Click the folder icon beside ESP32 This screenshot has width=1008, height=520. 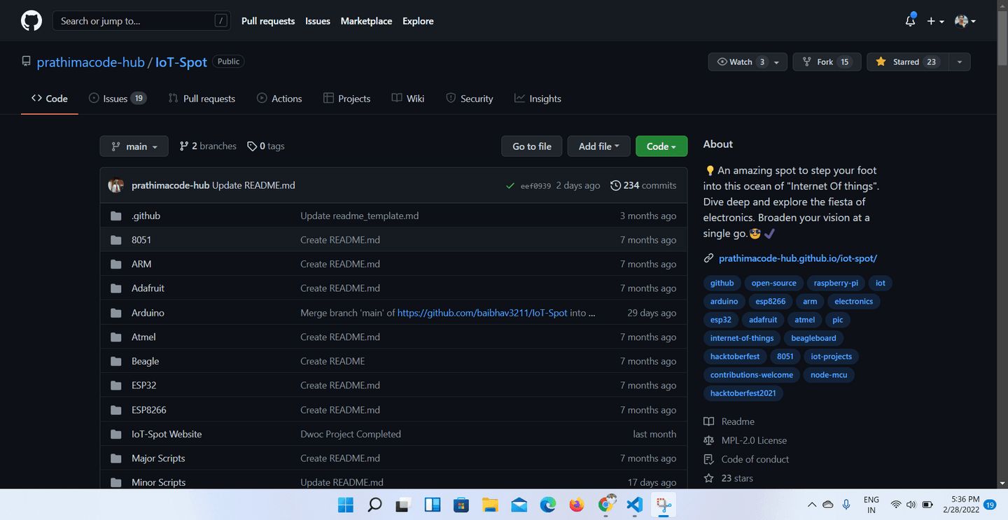(116, 386)
